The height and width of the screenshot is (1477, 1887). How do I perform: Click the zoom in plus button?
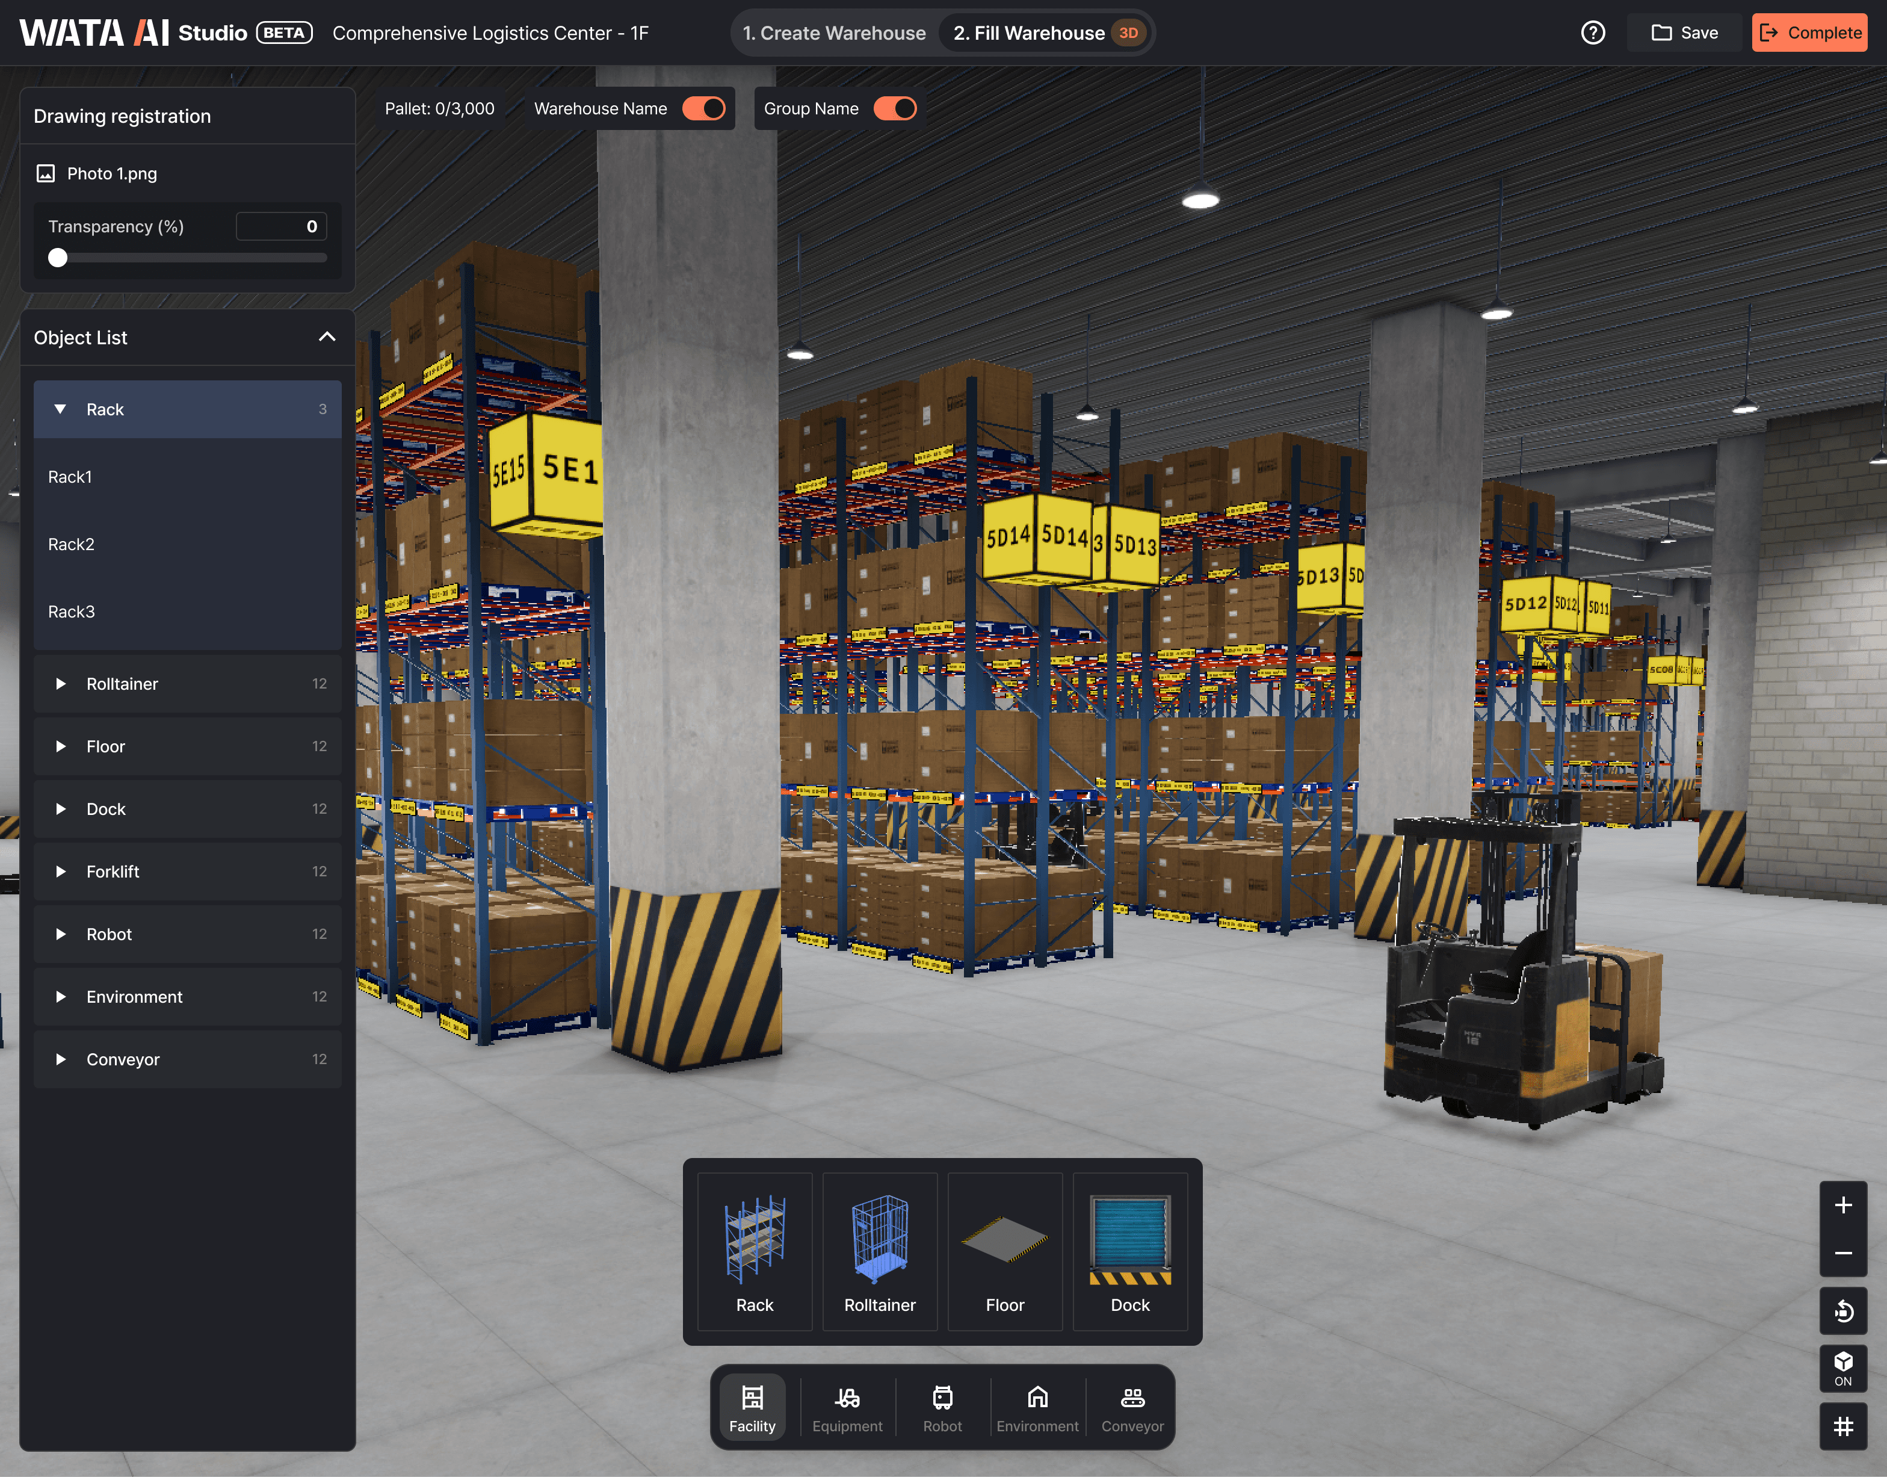tap(1842, 1204)
